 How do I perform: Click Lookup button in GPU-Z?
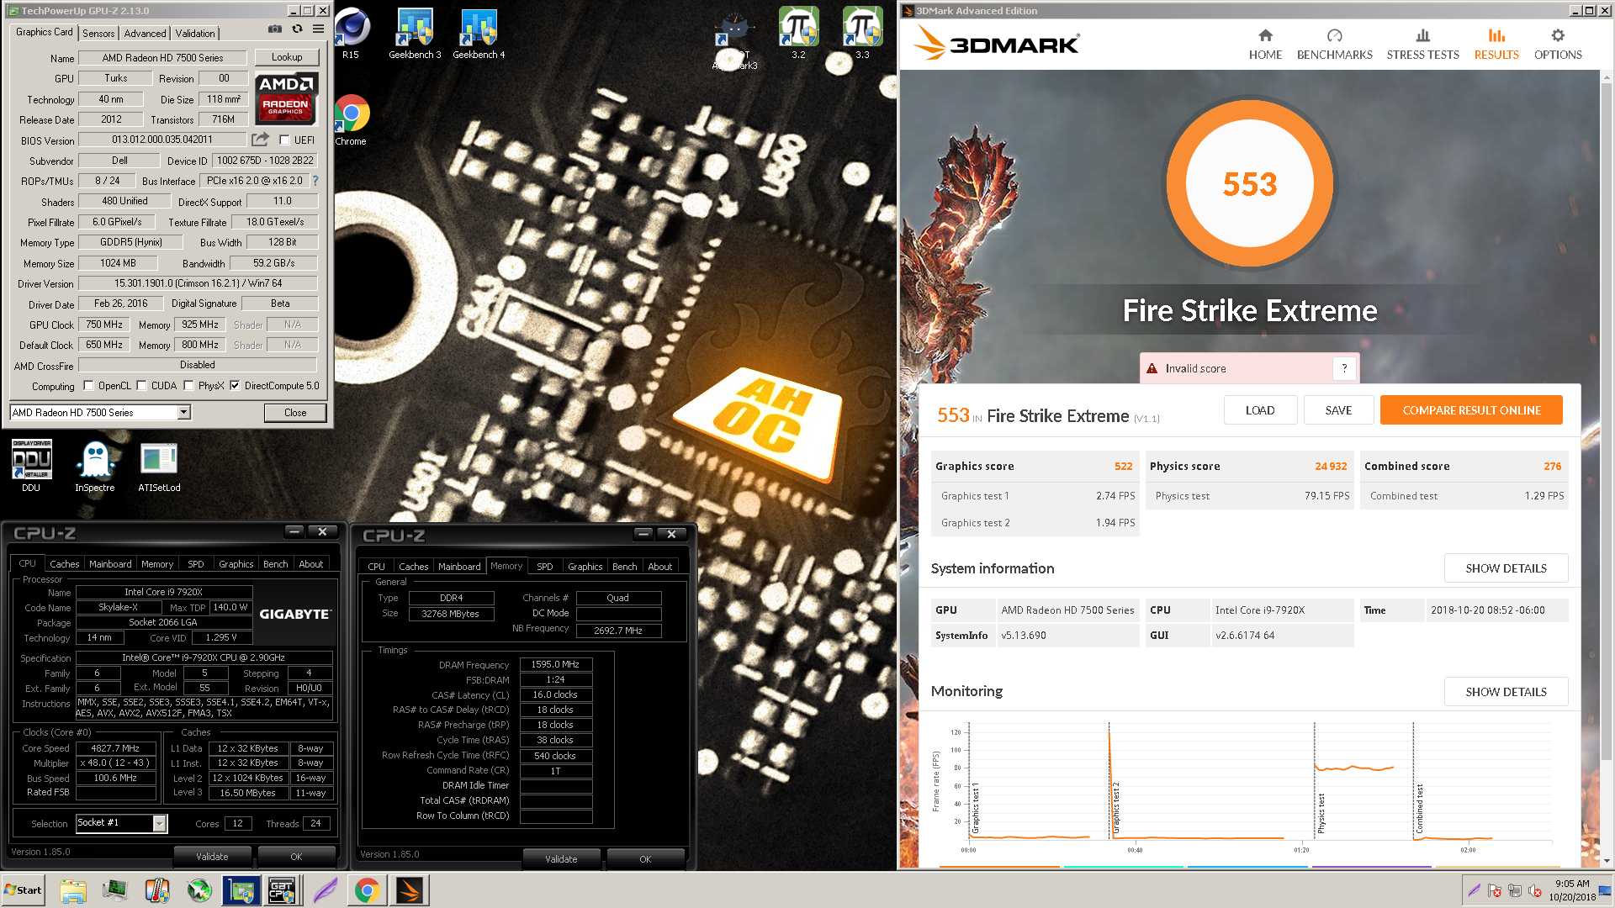coord(287,57)
